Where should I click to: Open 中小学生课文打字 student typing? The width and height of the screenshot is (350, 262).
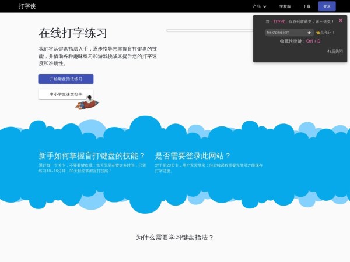(66, 94)
